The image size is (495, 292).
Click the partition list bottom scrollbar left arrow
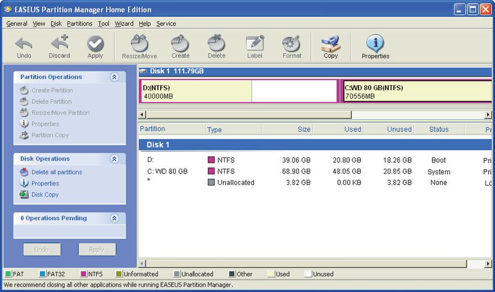[x=142, y=263]
